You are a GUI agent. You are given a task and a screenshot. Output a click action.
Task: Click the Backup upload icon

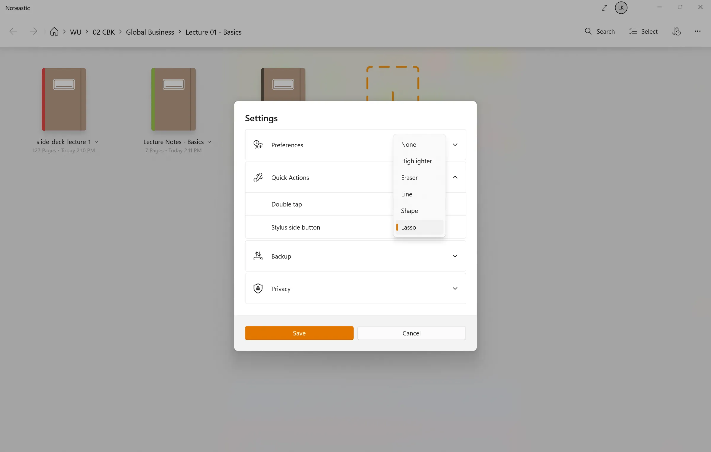(x=258, y=256)
